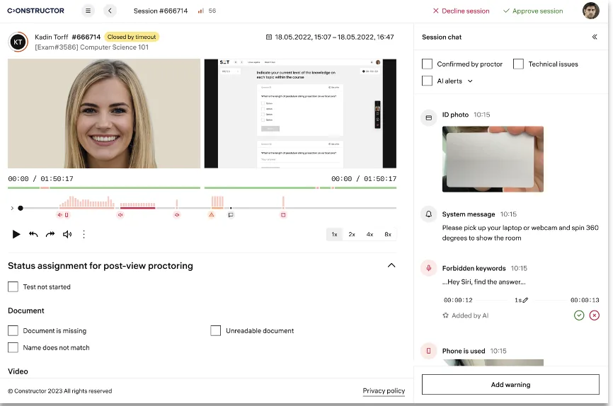This screenshot has width=613, height=406.
Task: Decline the session
Action: pos(461,11)
